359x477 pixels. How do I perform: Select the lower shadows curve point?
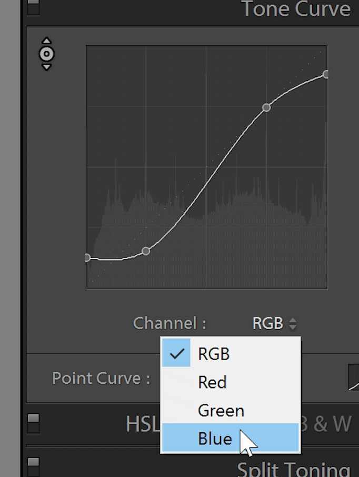coord(146,251)
